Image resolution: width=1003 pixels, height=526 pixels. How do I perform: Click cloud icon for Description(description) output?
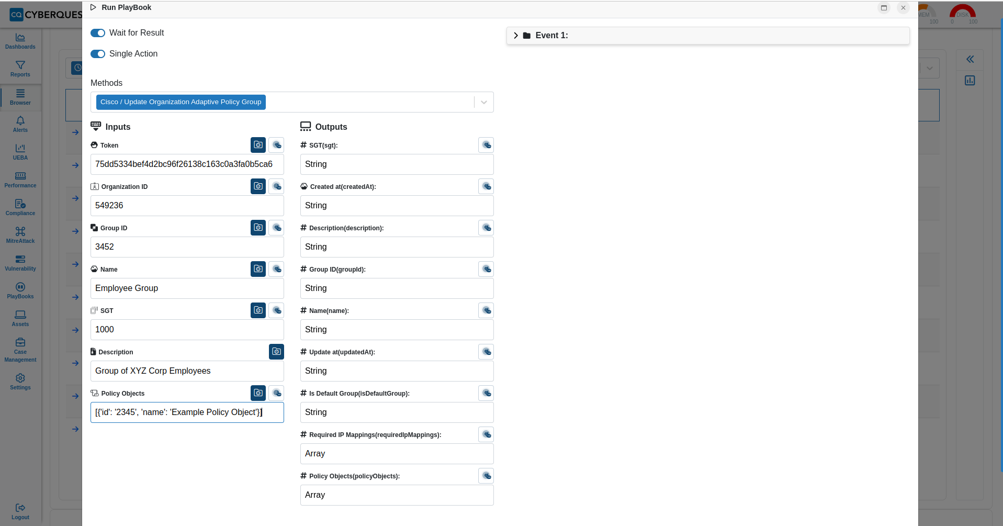[486, 228]
